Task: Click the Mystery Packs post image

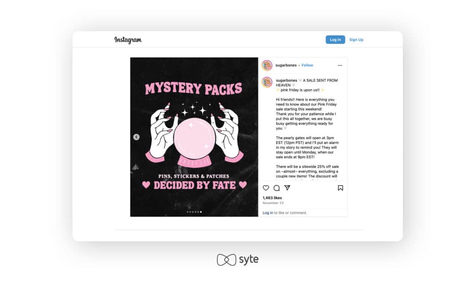Action: pos(194,137)
